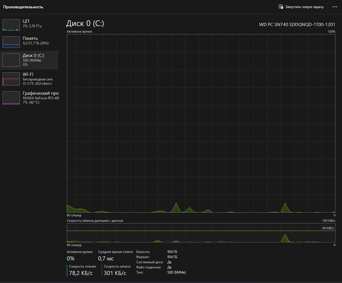Screen dimensions: 342x283
Task: Click the '78,2 КБ/с' read speed value
Action: point(81,273)
